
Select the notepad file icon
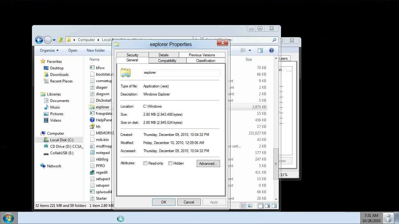tap(92, 152)
